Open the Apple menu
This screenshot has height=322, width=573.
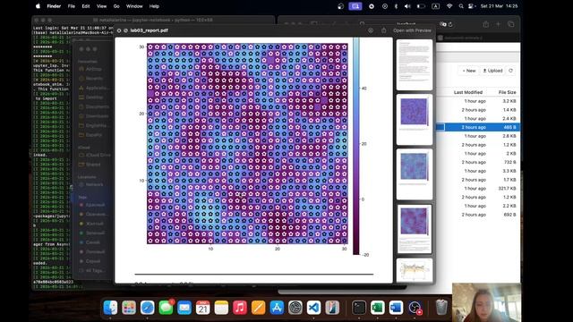[x=38, y=6]
